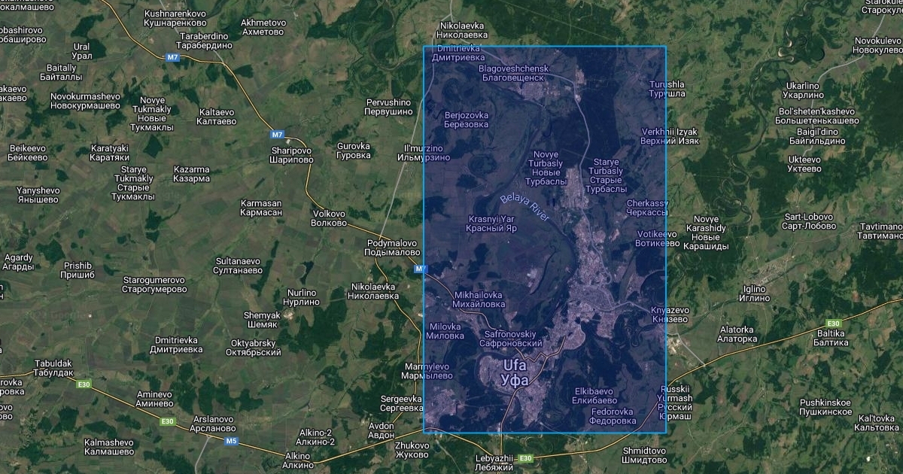The height and width of the screenshot is (474, 903).
Task: Click the M7 shield above Sharipovo
Action: tap(278, 135)
